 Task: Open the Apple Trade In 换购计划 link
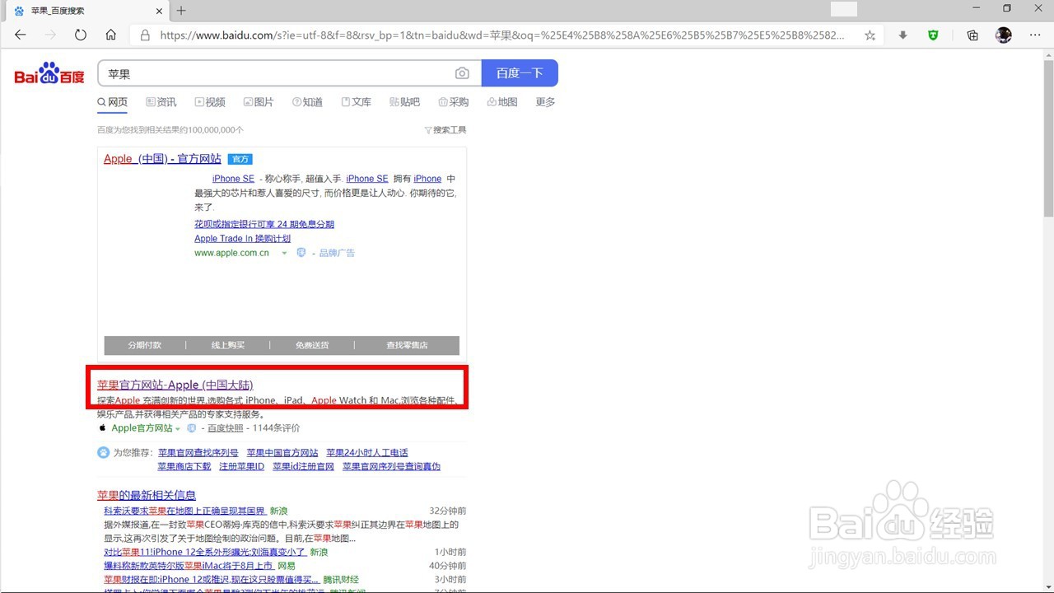(x=242, y=239)
